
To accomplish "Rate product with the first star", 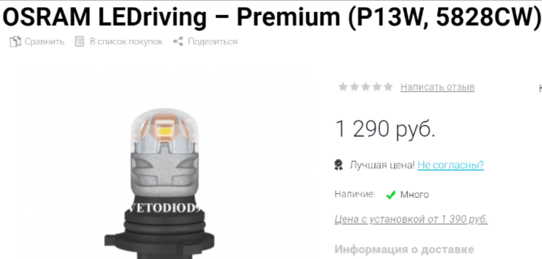I will pyautogui.click(x=343, y=87).
